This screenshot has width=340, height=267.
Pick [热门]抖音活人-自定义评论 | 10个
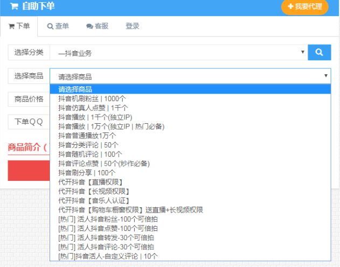tap(190, 256)
